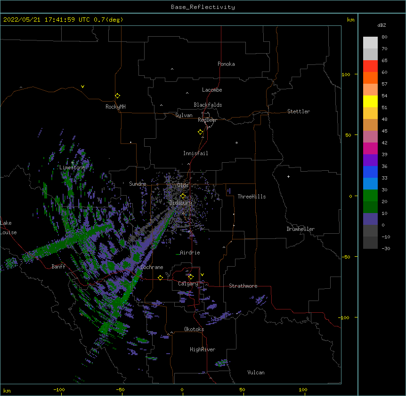The height and width of the screenshot is (396, 406).
Task: Select the blue 36-33 dBZ swatch
Action: coord(370,172)
